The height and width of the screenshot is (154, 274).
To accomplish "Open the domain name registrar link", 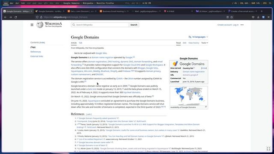I will [102, 57].
